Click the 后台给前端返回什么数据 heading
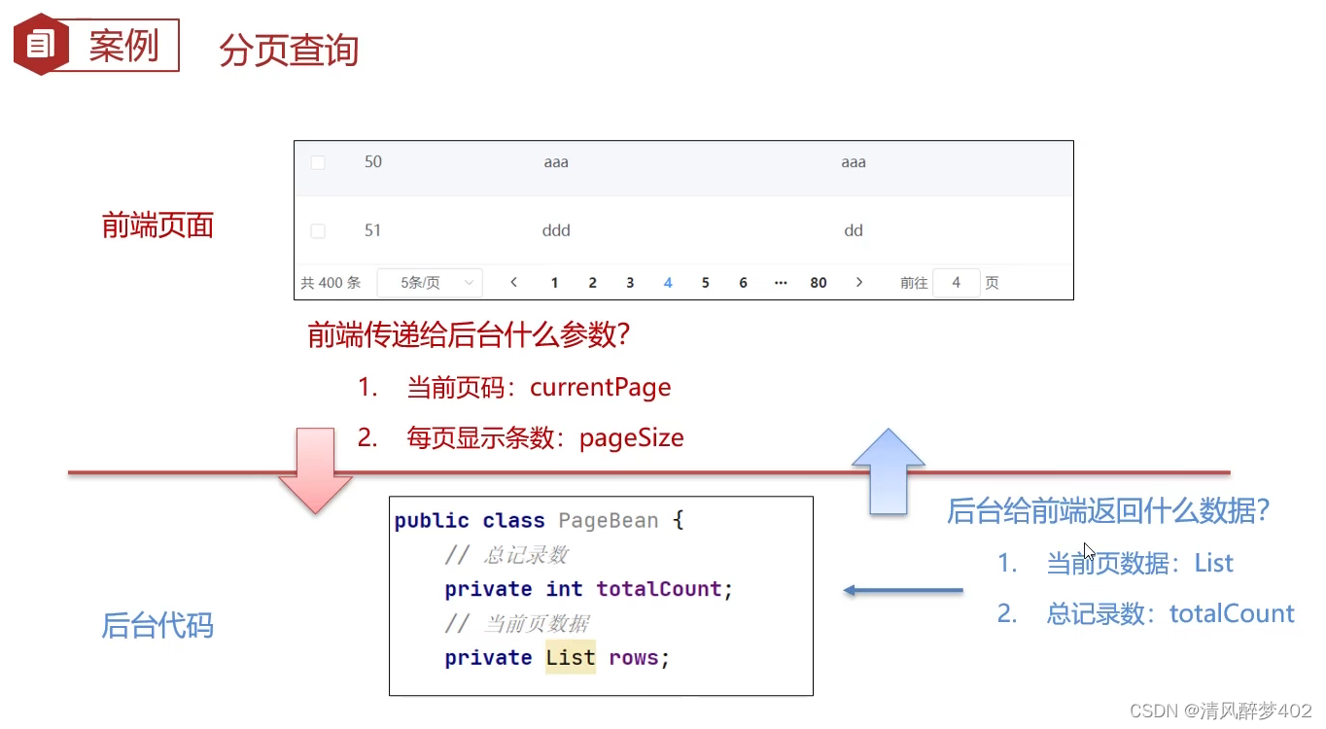This screenshot has width=1326, height=729. 1109,511
